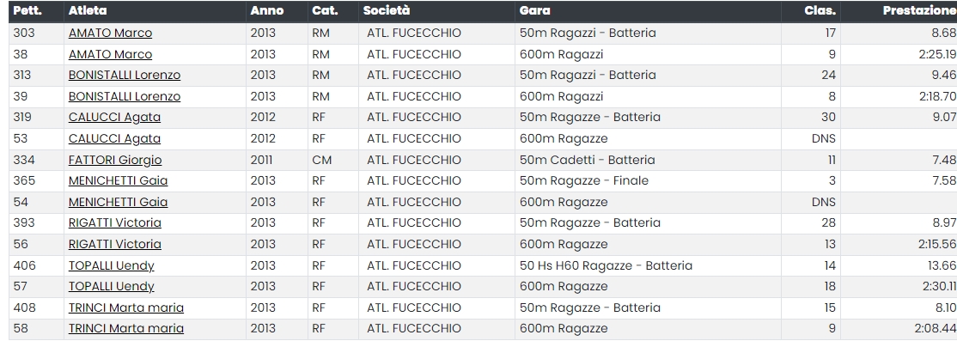Viewport: 957px width, 341px height.
Task: Open AMATO Marco link in 600m Ragazzi row
Action: [x=110, y=54]
